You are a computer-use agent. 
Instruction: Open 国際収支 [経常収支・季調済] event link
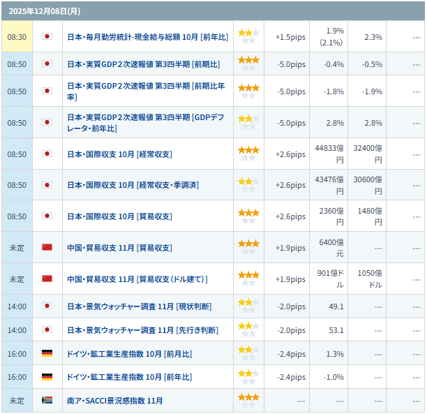(x=133, y=185)
